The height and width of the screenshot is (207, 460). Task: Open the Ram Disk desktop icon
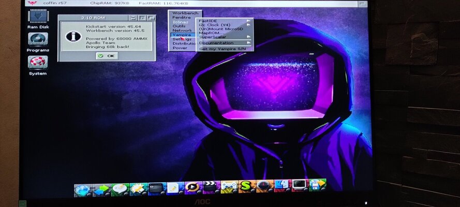point(38,18)
